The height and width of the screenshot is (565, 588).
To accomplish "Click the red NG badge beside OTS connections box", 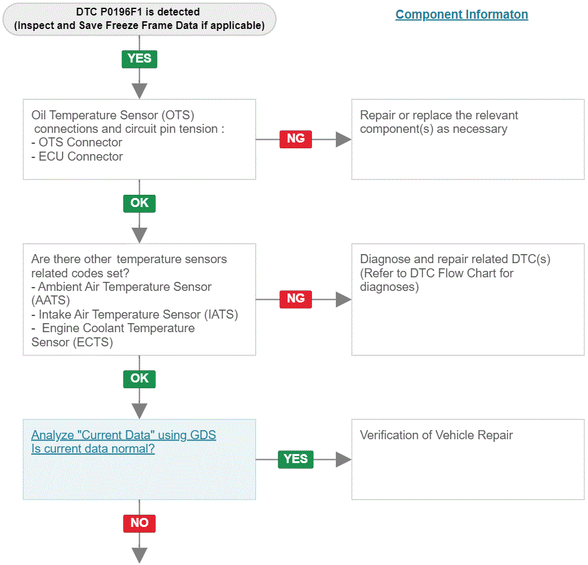I will pos(295,139).
